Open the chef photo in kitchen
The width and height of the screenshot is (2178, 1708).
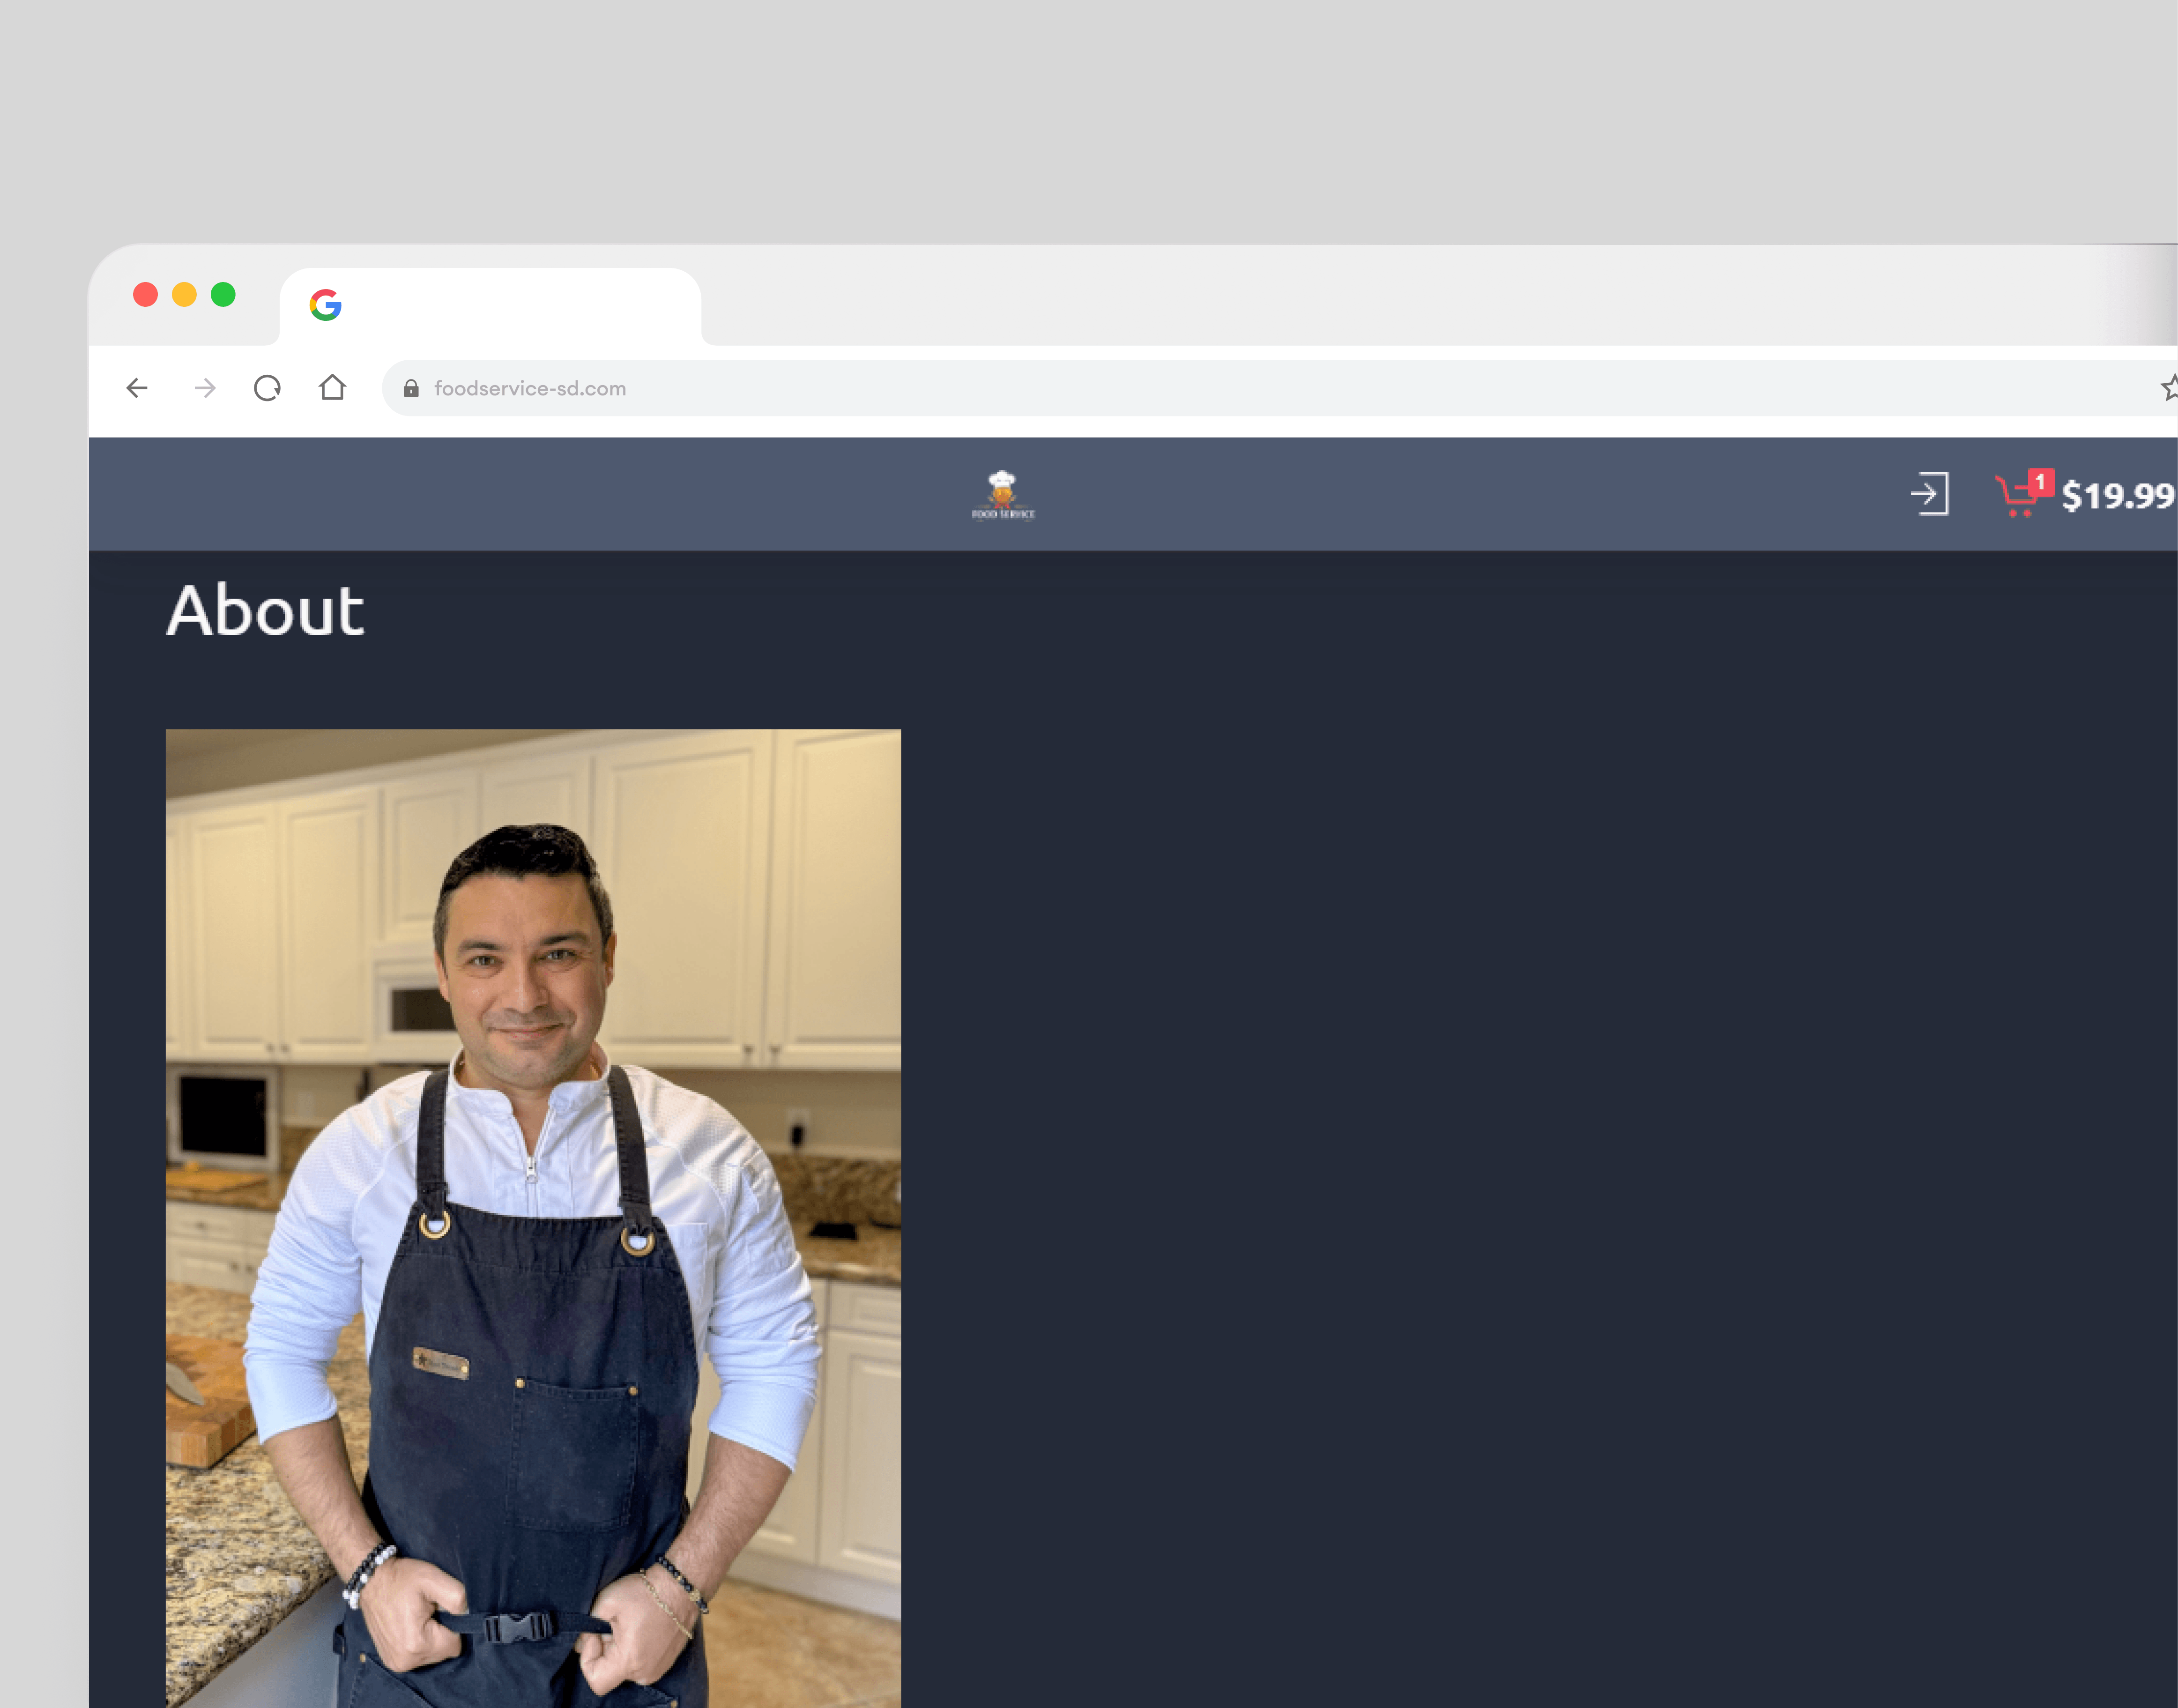pos(533,1200)
